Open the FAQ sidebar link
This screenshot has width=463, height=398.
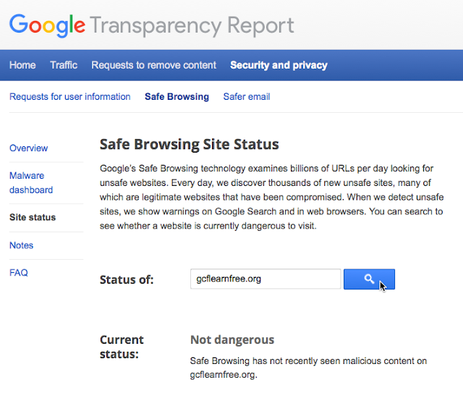[x=19, y=273]
